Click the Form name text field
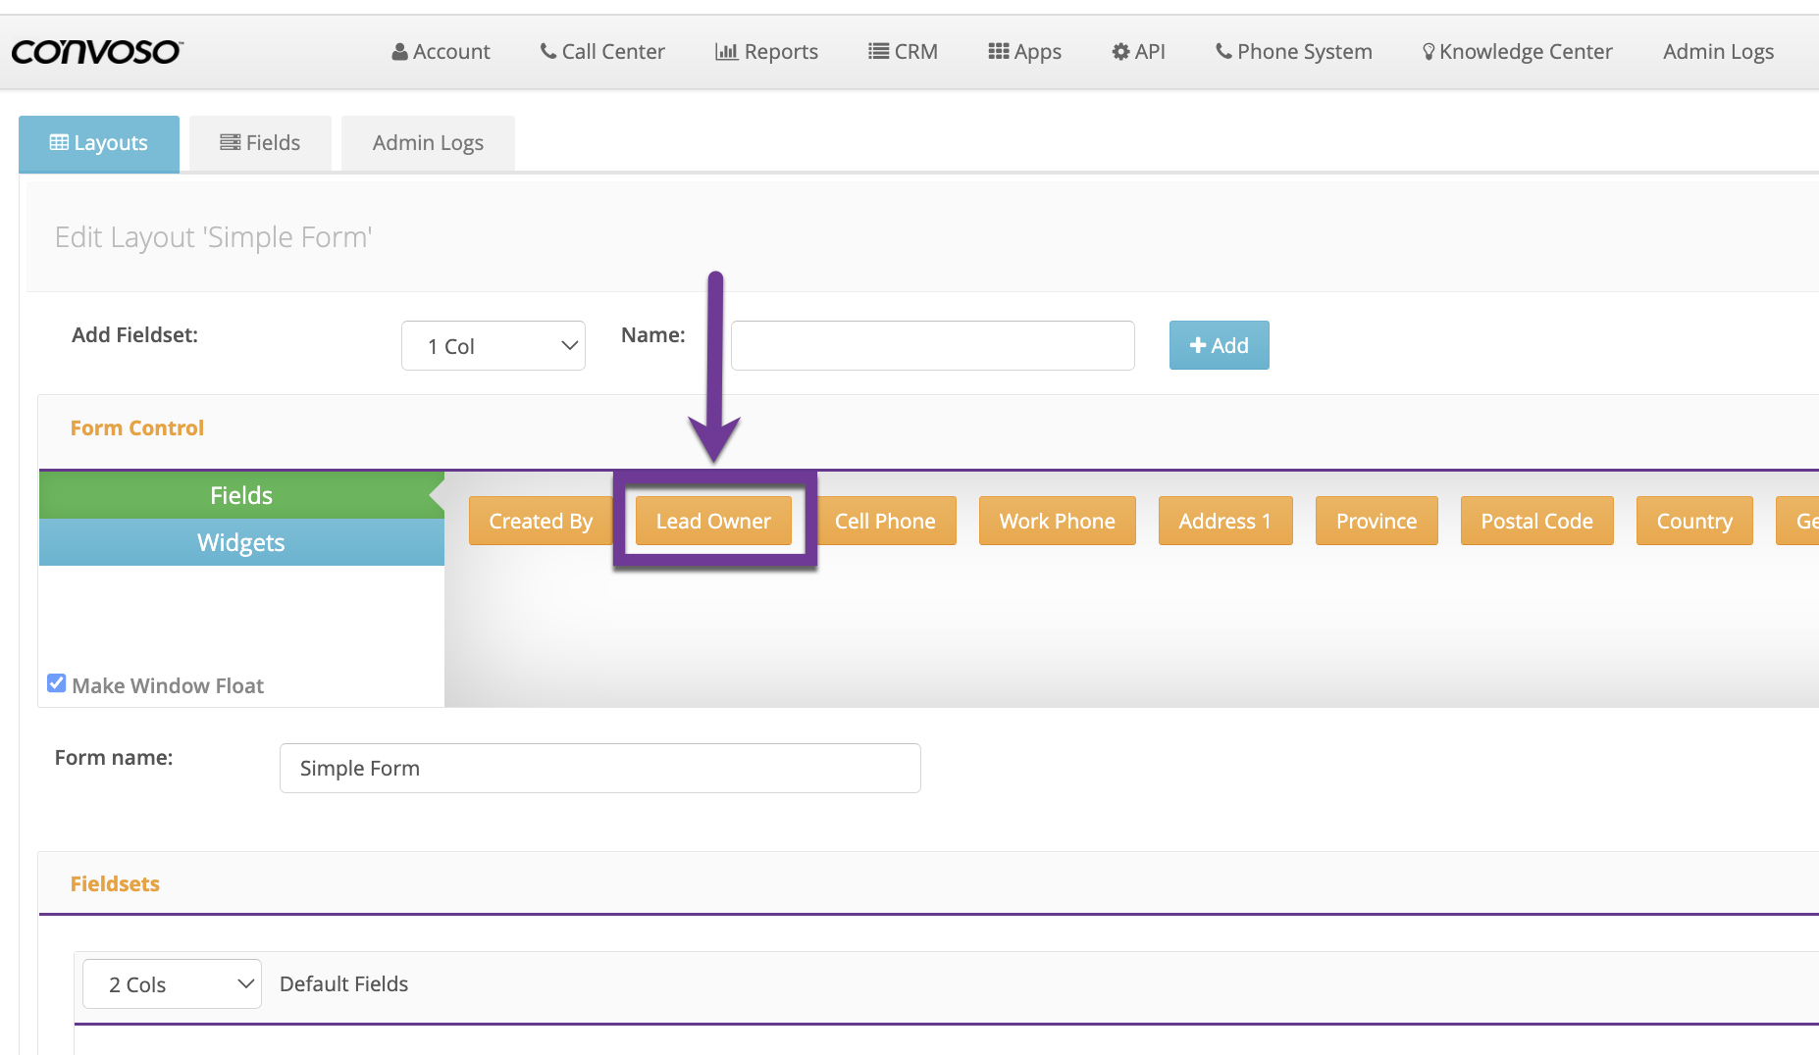This screenshot has width=1819, height=1055. coord(599,768)
